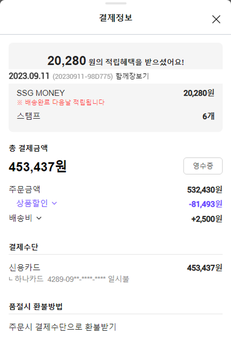Click the 하나카드 4289-09 card detail line
Image resolution: width=231 pixels, height=356 pixels.
click(71, 279)
